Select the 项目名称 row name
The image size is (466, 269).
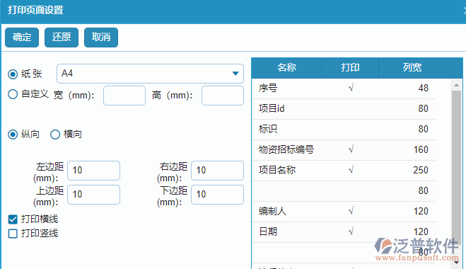pyautogui.click(x=277, y=170)
